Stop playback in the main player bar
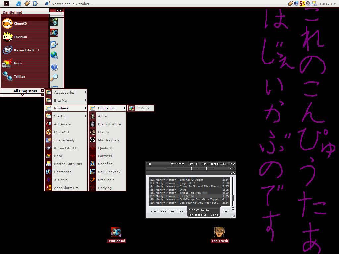This screenshot has height=254, width=339. [211, 164]
